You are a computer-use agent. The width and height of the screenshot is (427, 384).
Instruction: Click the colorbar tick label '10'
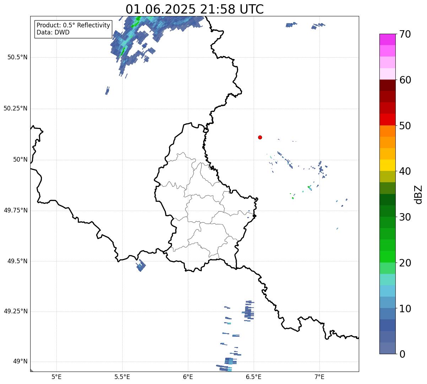(405, 309)
